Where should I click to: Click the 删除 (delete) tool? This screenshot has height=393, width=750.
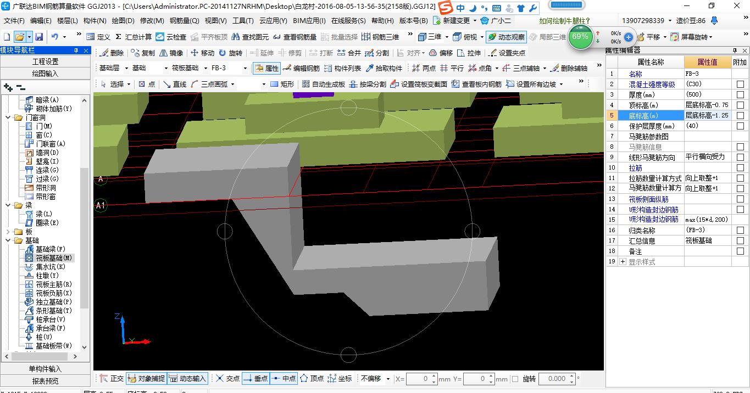tap(112, 53)
